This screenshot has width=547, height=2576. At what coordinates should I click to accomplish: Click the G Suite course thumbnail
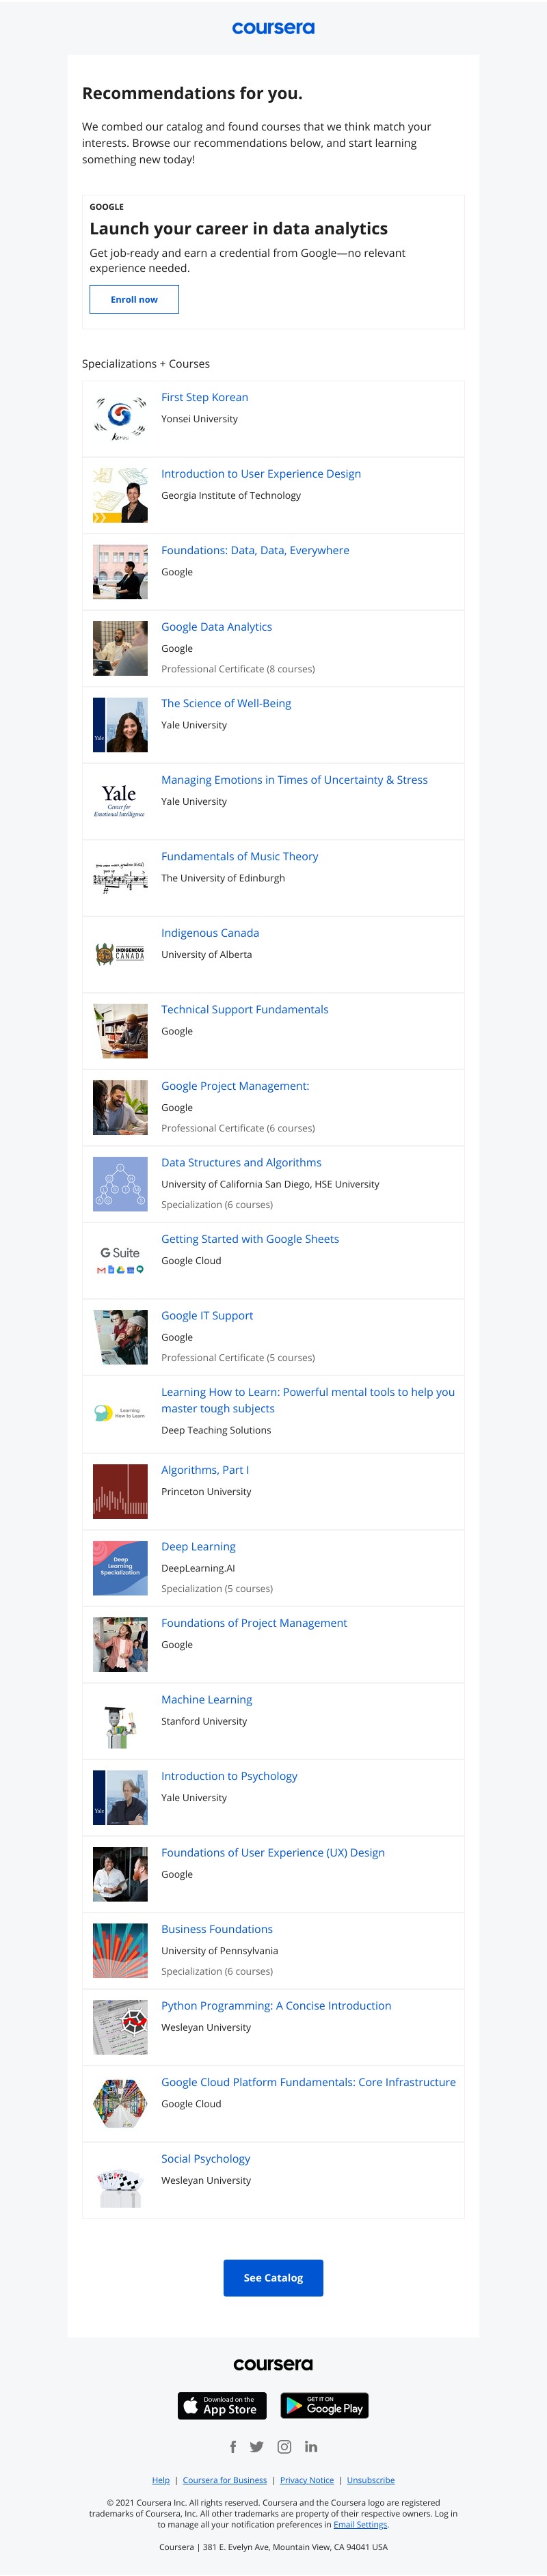pos(120,1260)
